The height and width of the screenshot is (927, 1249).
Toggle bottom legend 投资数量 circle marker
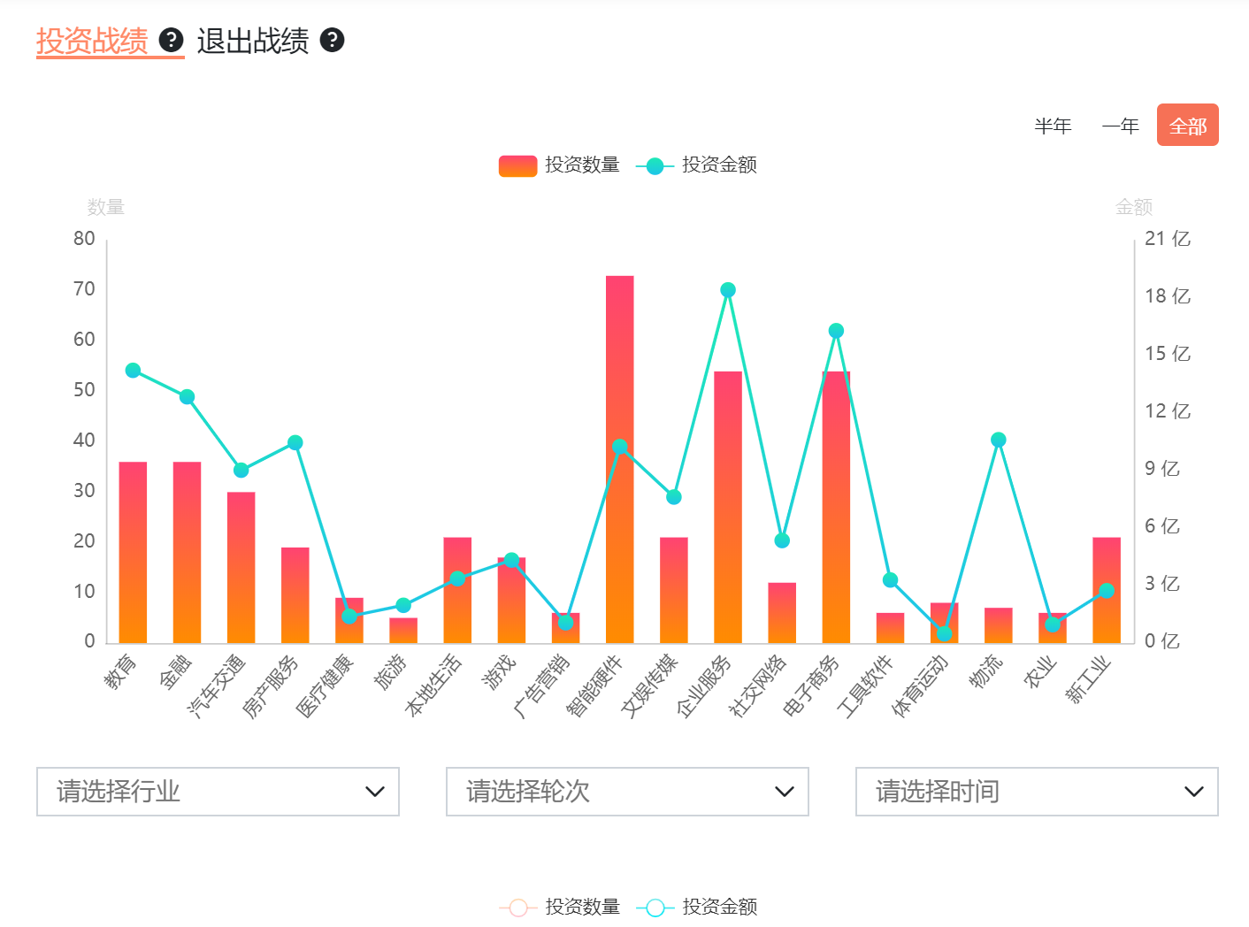[x=518, y=908]
